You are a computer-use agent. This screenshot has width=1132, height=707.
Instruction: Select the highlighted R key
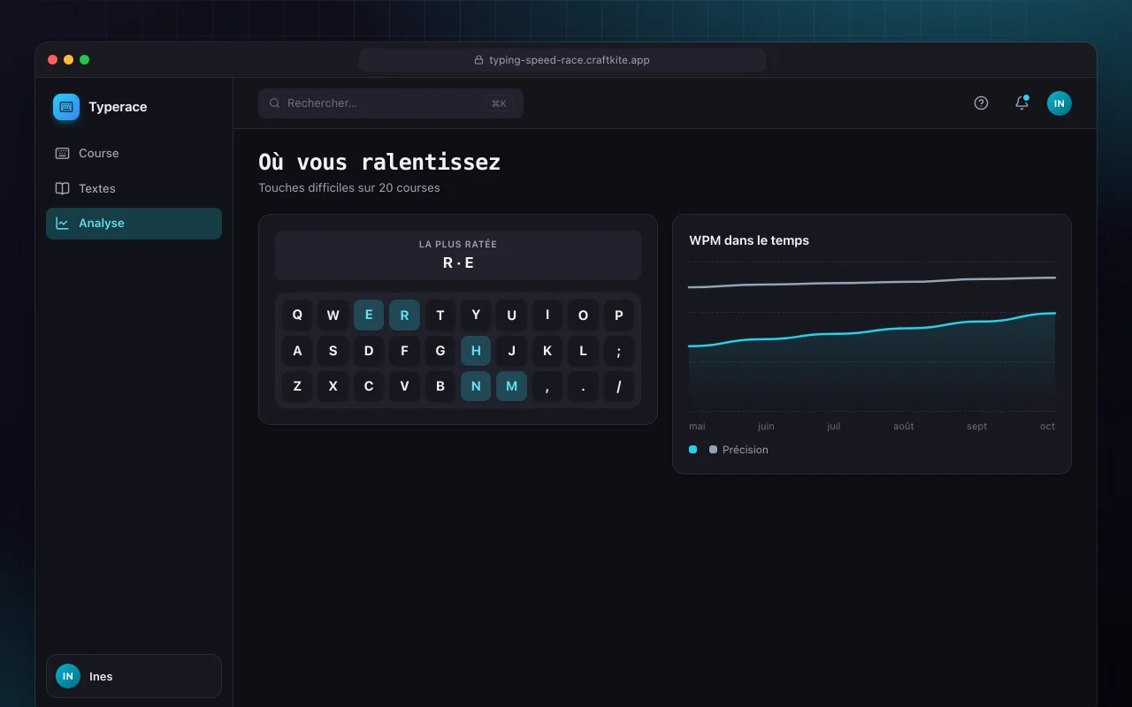point(404,315)
